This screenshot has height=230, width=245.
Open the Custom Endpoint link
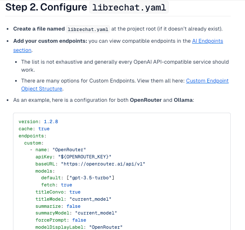(207, 81)
